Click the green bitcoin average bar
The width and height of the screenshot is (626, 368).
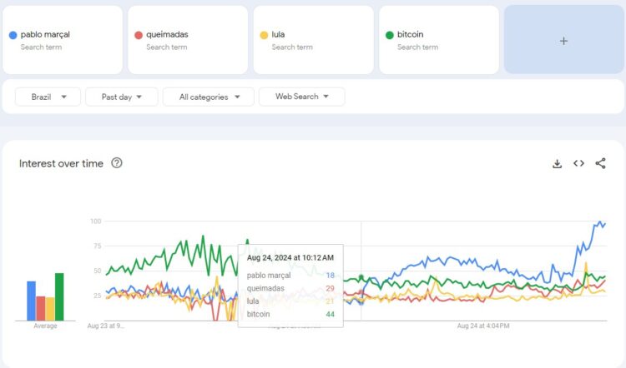(59, 296)
